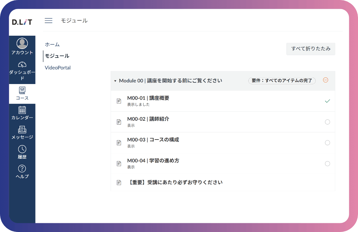Select the Courses book icon
Image resolution: width=358 pixels, height=232 pixels.
tap(22, 90)
